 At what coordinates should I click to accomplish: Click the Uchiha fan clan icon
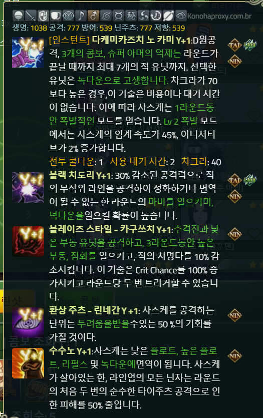19,16
